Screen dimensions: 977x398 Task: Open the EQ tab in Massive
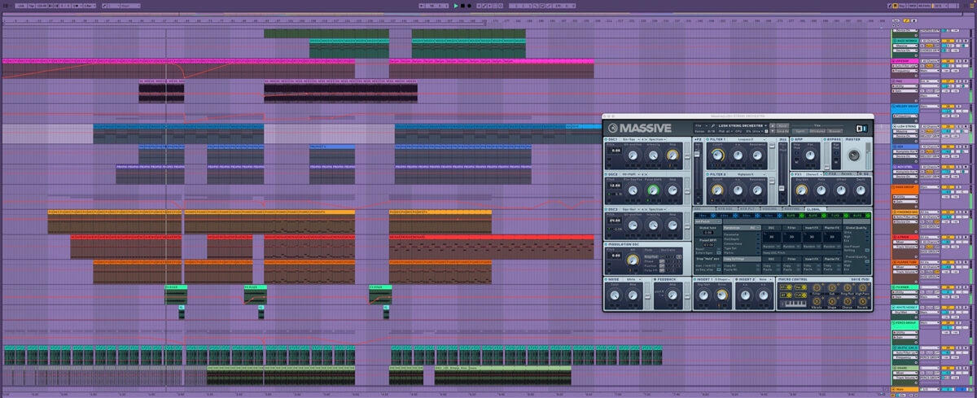(865, 174)
